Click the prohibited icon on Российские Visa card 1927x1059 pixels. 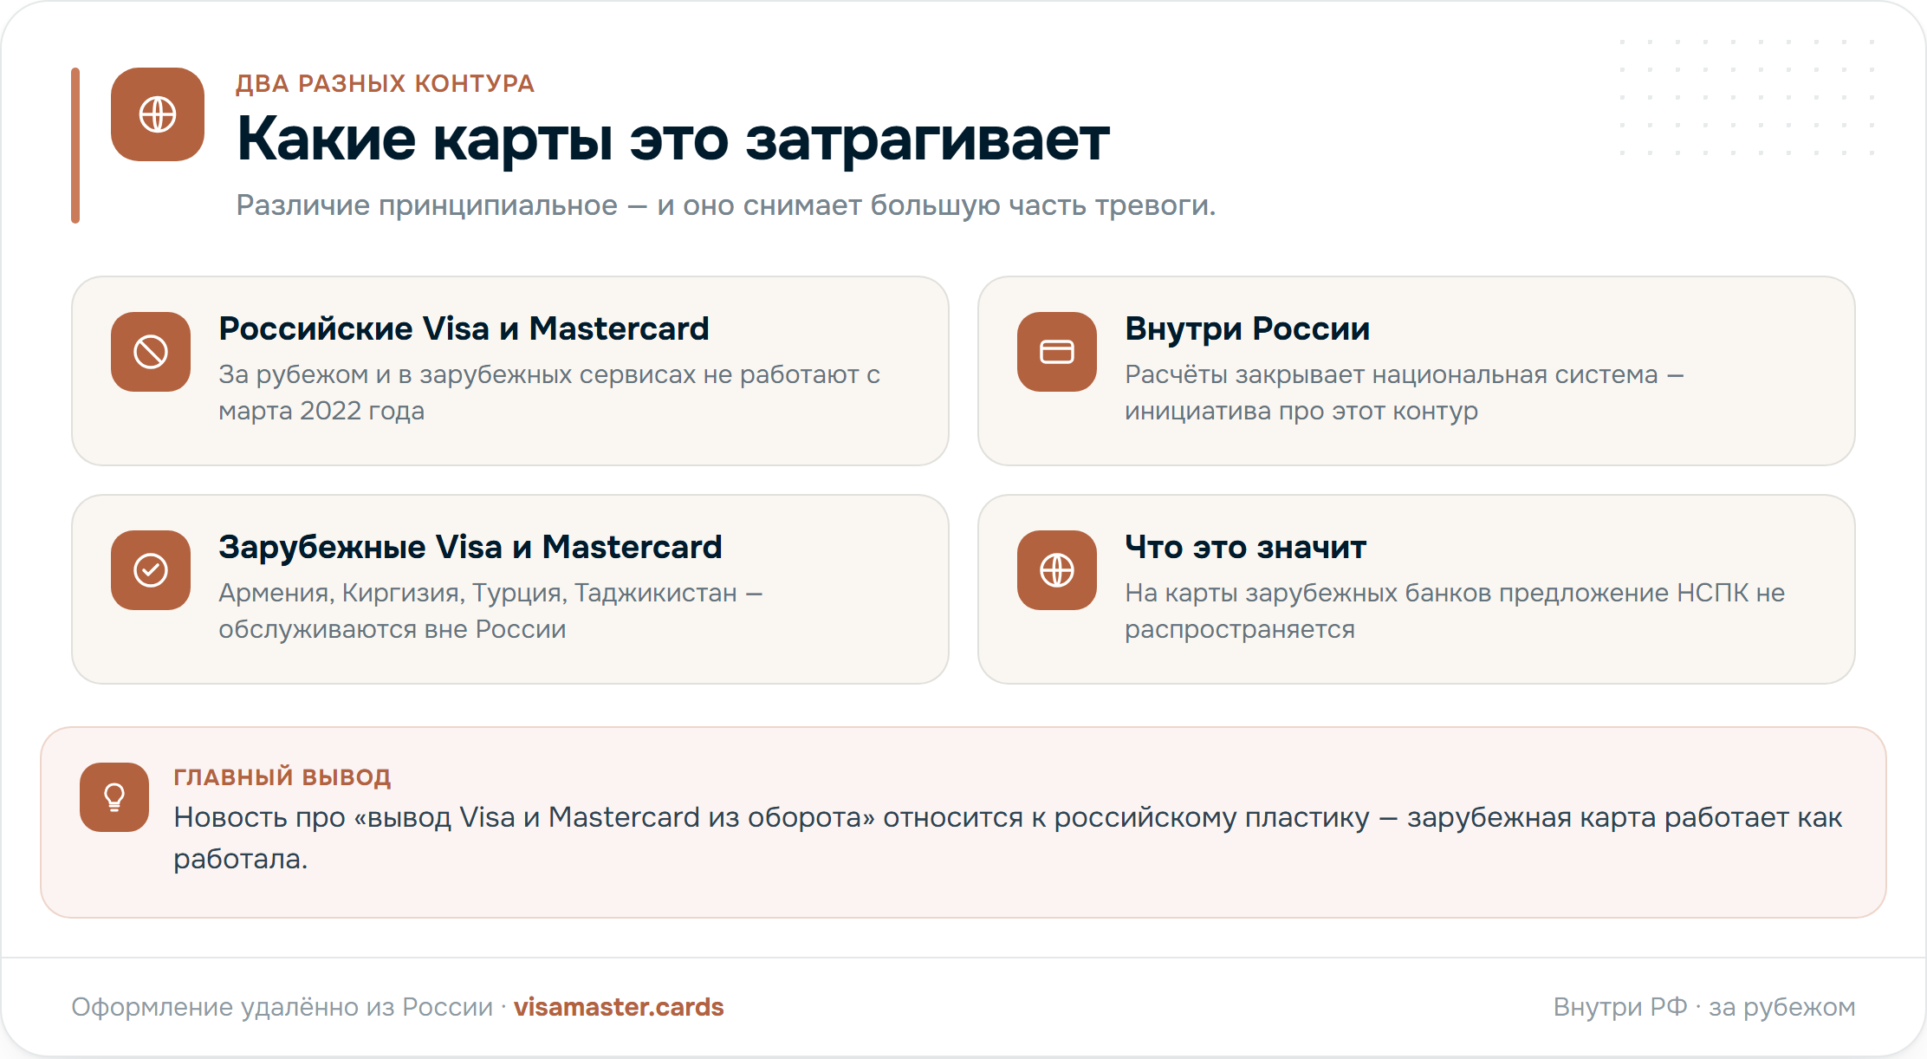[x=151, y=352]
